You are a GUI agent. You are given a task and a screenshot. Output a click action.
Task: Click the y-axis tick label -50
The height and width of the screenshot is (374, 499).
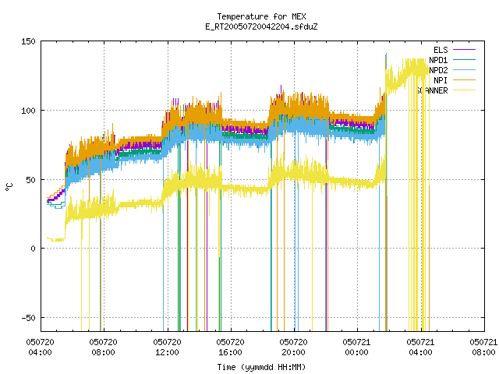[x=28, y=318]
